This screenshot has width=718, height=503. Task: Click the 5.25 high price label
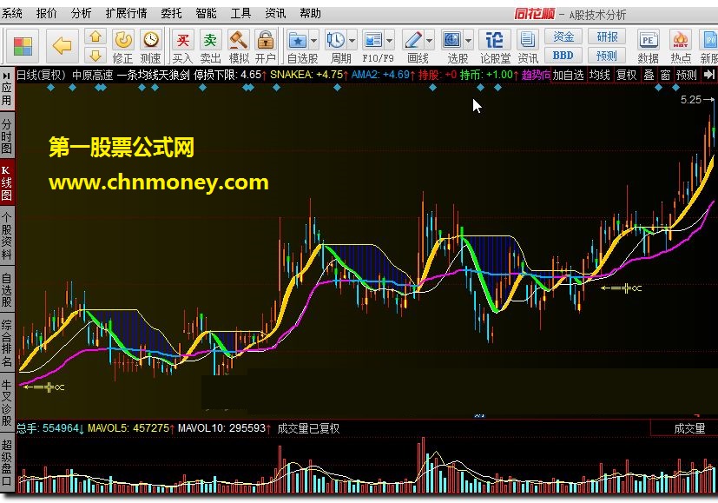pyautogui.click(x=690, y=99)
